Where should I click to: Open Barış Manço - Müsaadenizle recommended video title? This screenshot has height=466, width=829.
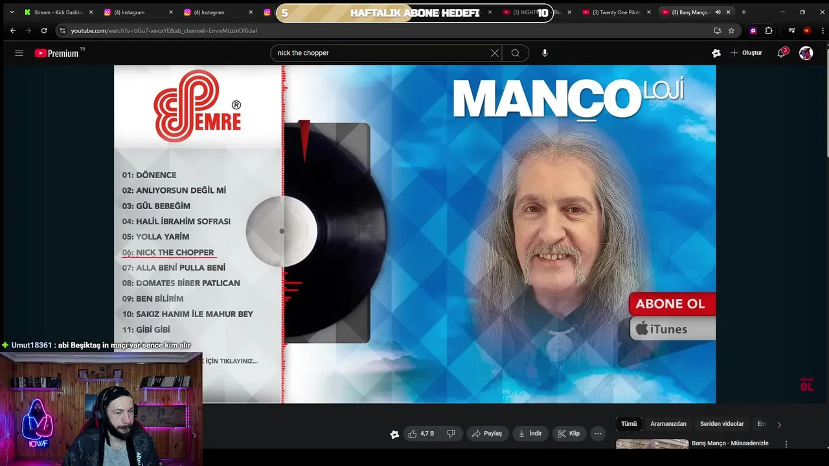tap(730, 443)
